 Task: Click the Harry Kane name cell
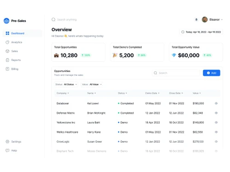(94, 132)
